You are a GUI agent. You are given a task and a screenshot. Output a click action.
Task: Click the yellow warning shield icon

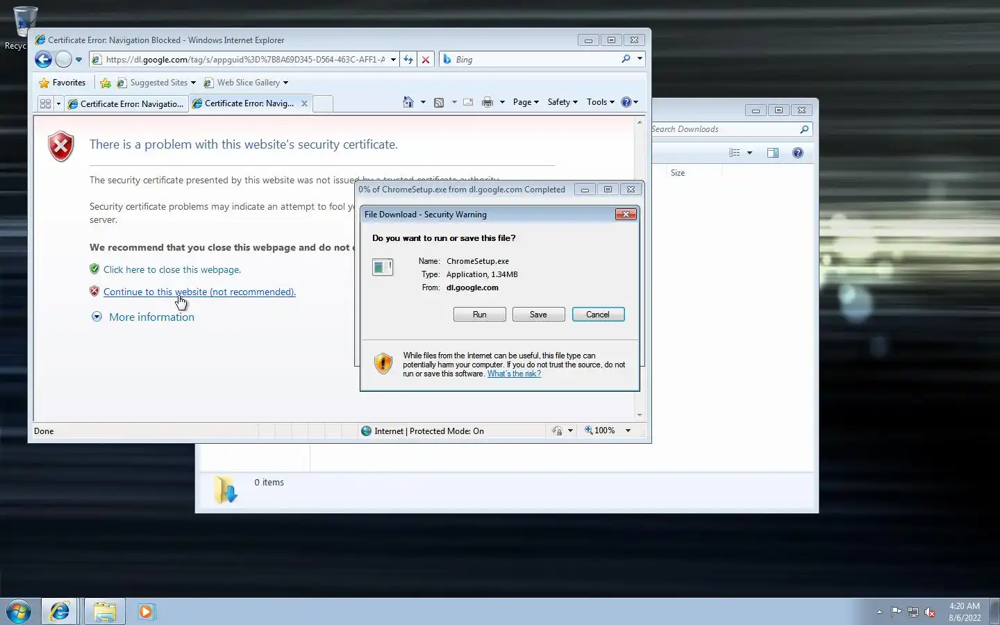point(383,363)
